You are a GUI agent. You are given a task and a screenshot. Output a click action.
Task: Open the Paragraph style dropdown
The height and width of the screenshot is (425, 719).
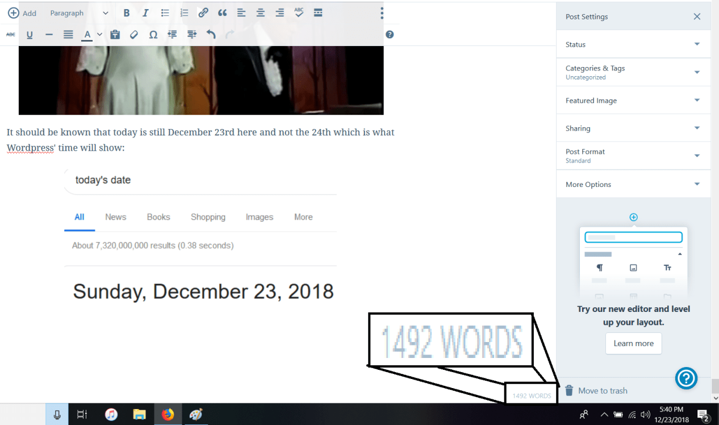point(80,13)
